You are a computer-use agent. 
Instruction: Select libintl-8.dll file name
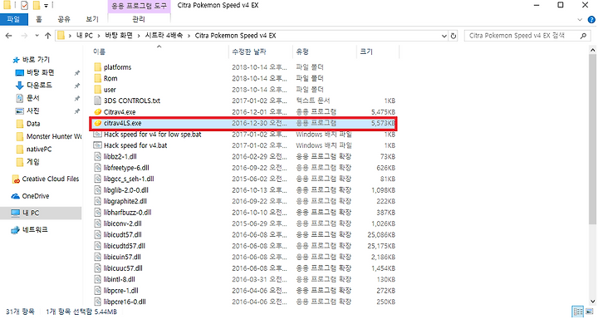(120, 279)
